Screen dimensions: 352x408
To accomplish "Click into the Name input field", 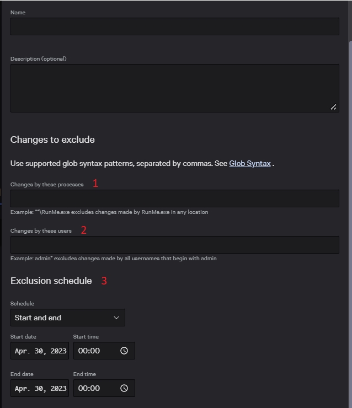I will pos(174,26).
